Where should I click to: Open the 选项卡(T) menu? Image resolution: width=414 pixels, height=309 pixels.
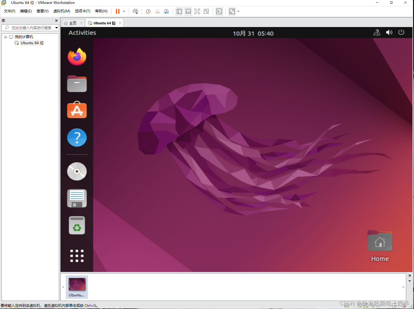(x=83, y=11)
